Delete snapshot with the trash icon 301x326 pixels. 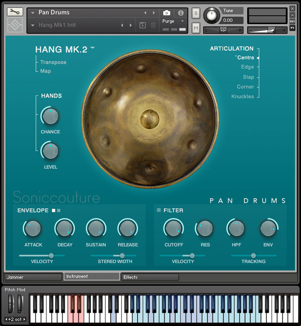click(x=153, y=25)
